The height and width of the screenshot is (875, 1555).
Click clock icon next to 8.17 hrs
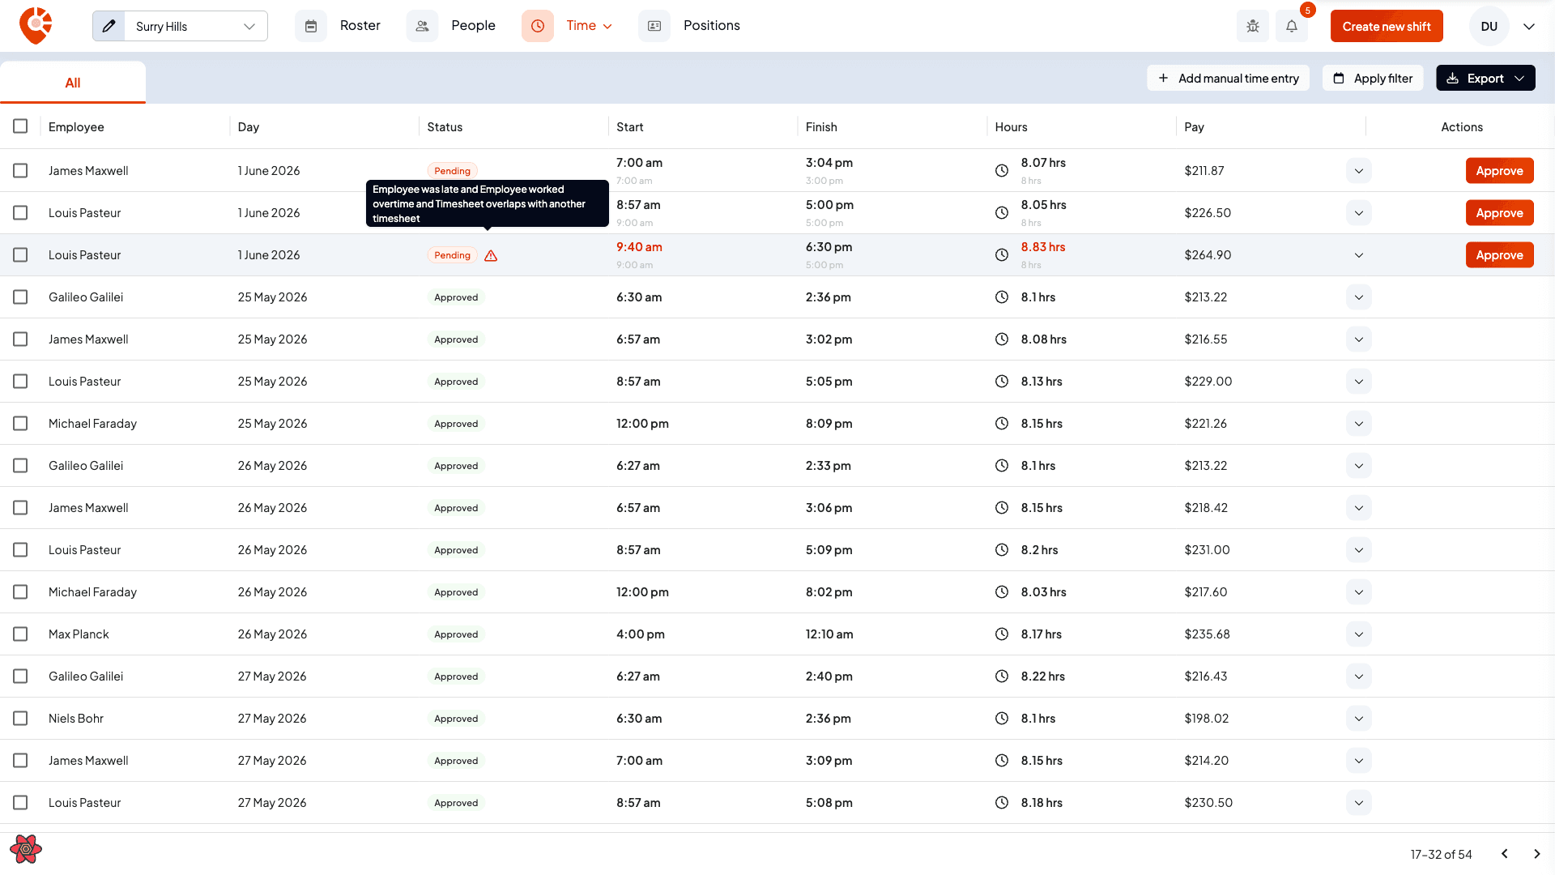pos(1002,634)
